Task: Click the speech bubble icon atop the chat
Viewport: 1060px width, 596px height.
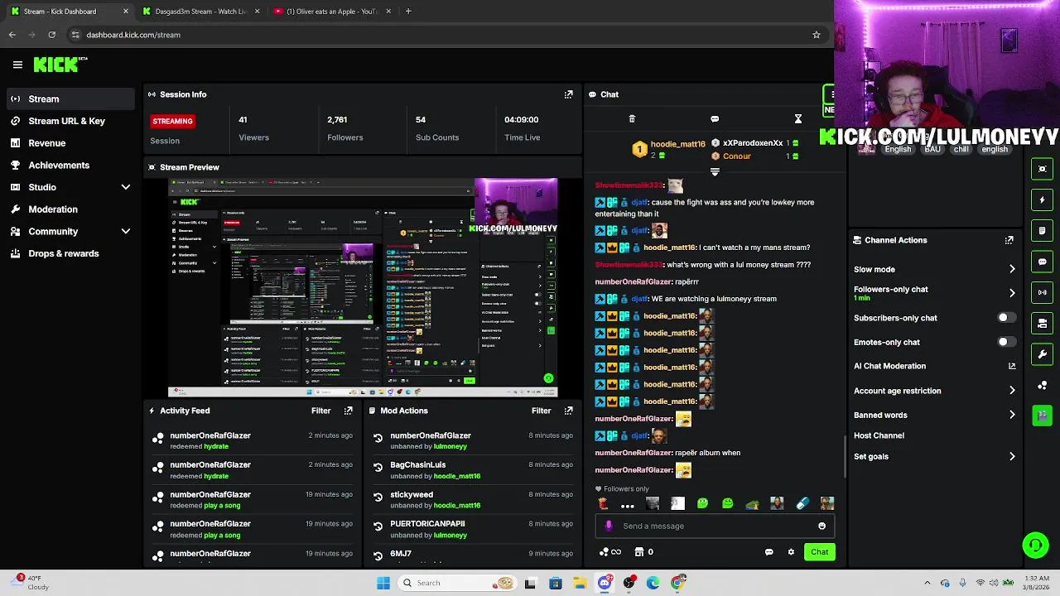Action: pyautogui.click(x=715, y=119)
